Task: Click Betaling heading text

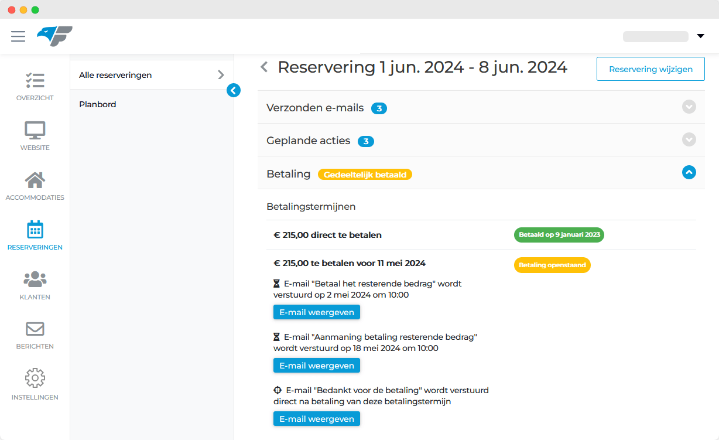Action: [x=288, y=174]
